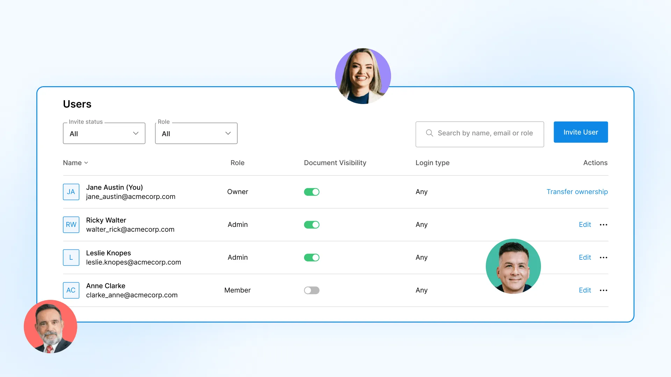Click the Invite User button
Viewport: 671px width, 377px height.
tap(580, 132)
